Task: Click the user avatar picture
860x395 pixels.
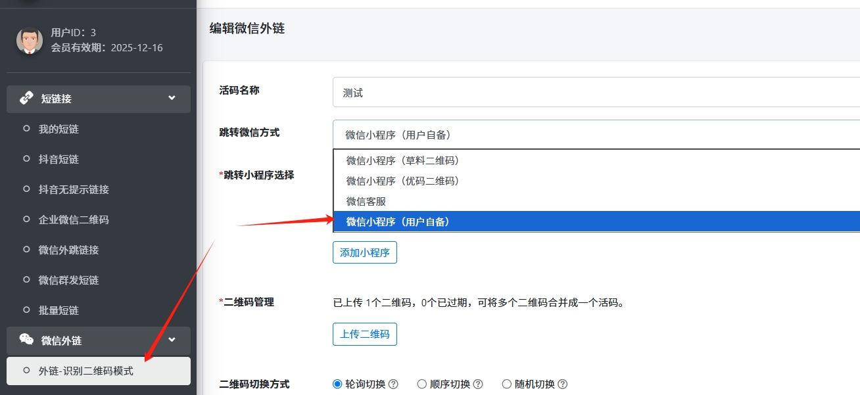Action: [x=30, y=41]
